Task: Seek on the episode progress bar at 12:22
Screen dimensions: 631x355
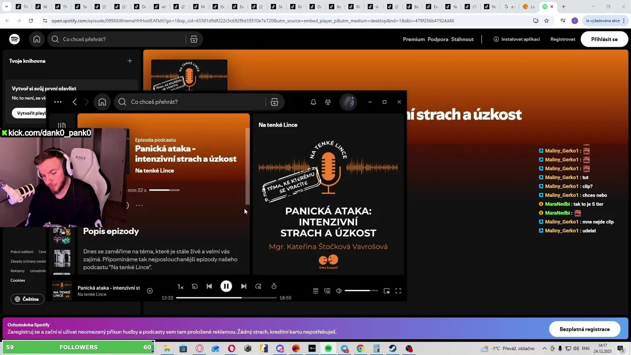Action: pos(226,298)
